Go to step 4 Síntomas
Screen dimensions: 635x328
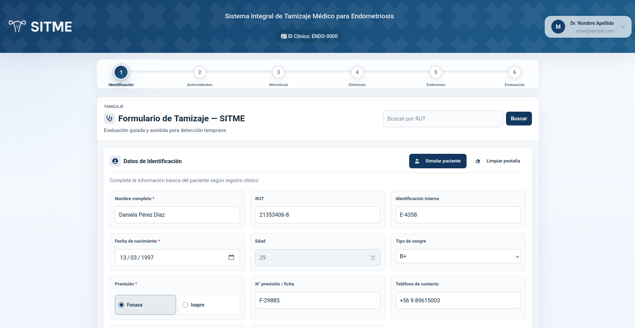357,72
